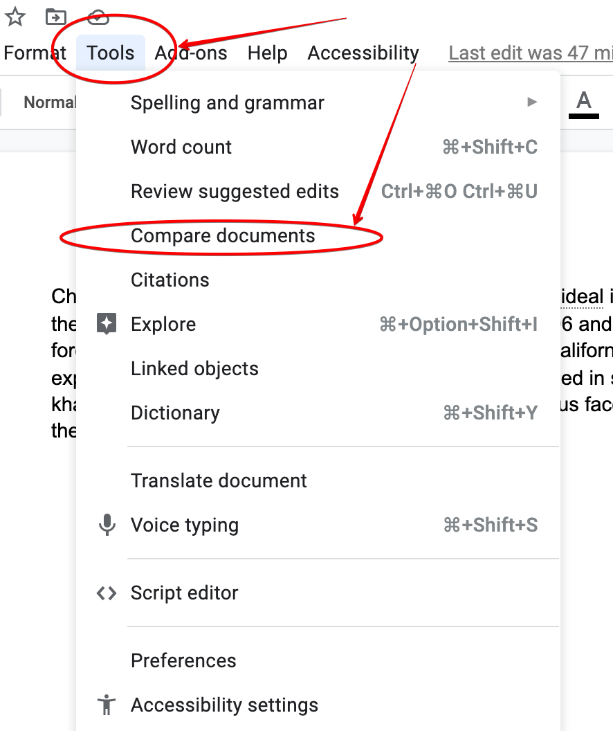Image resolution: width=613 pixels, height=731 pixels.
Task: Open Word count
Action: (x=181, y=147)
